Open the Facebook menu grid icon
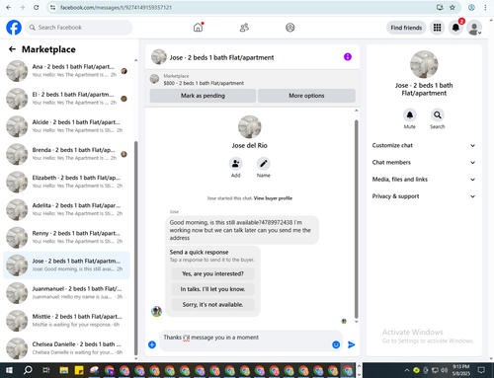The height and width of the screenshot is (378, 494). [437, 28]
